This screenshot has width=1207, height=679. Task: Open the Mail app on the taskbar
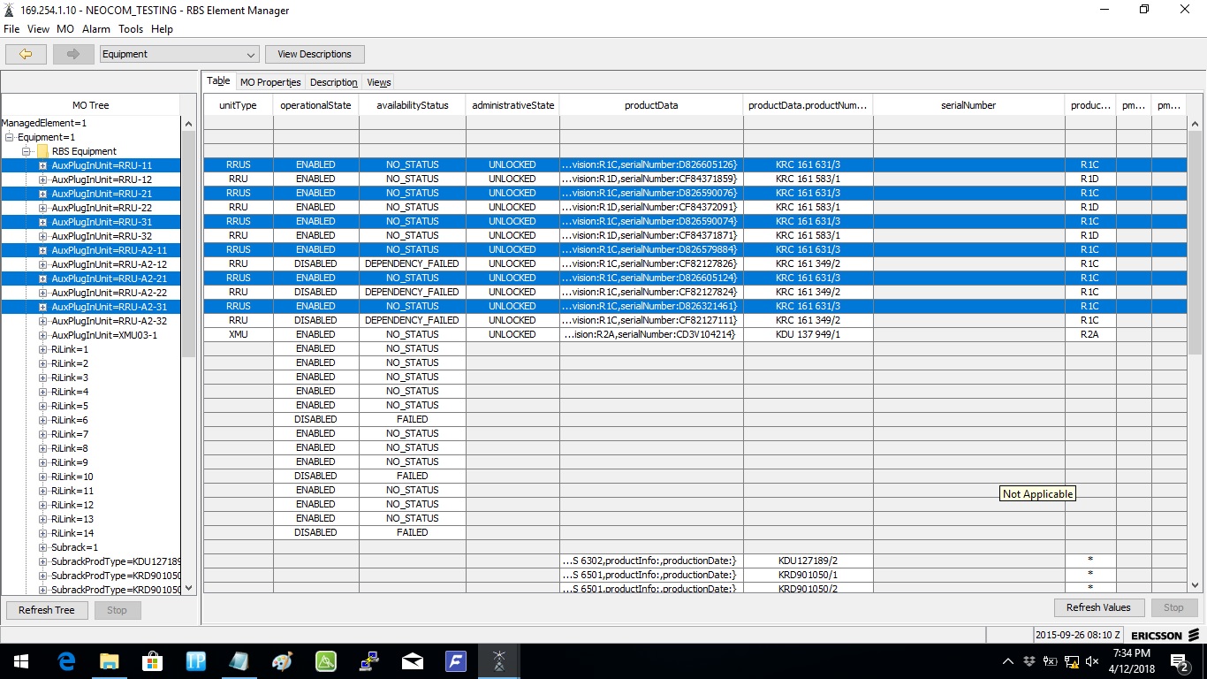click(413, 660)
